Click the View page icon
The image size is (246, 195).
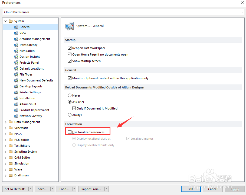tap(16, 33)
